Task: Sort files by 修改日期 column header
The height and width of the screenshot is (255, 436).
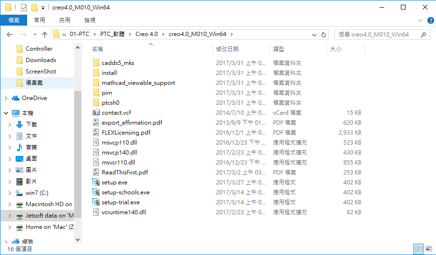Action: pos(227,49)
